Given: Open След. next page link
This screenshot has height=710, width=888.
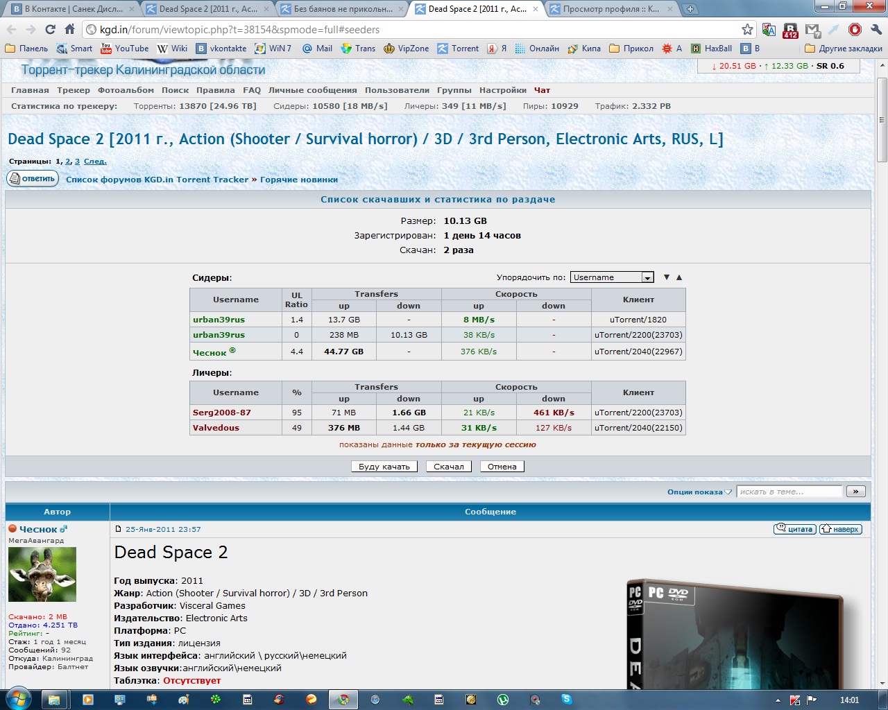Looking at the screenshot, I should point(95,162).
